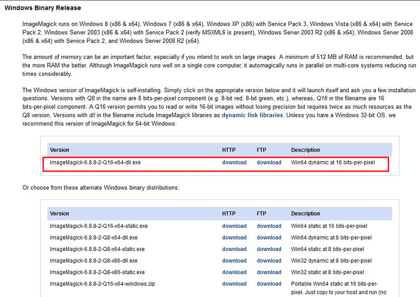Select the ImageMagick-6.8.8-2-Q8-x64-dll.exe filename
This screenshot has height=297, width=420.
click(94, 238)
